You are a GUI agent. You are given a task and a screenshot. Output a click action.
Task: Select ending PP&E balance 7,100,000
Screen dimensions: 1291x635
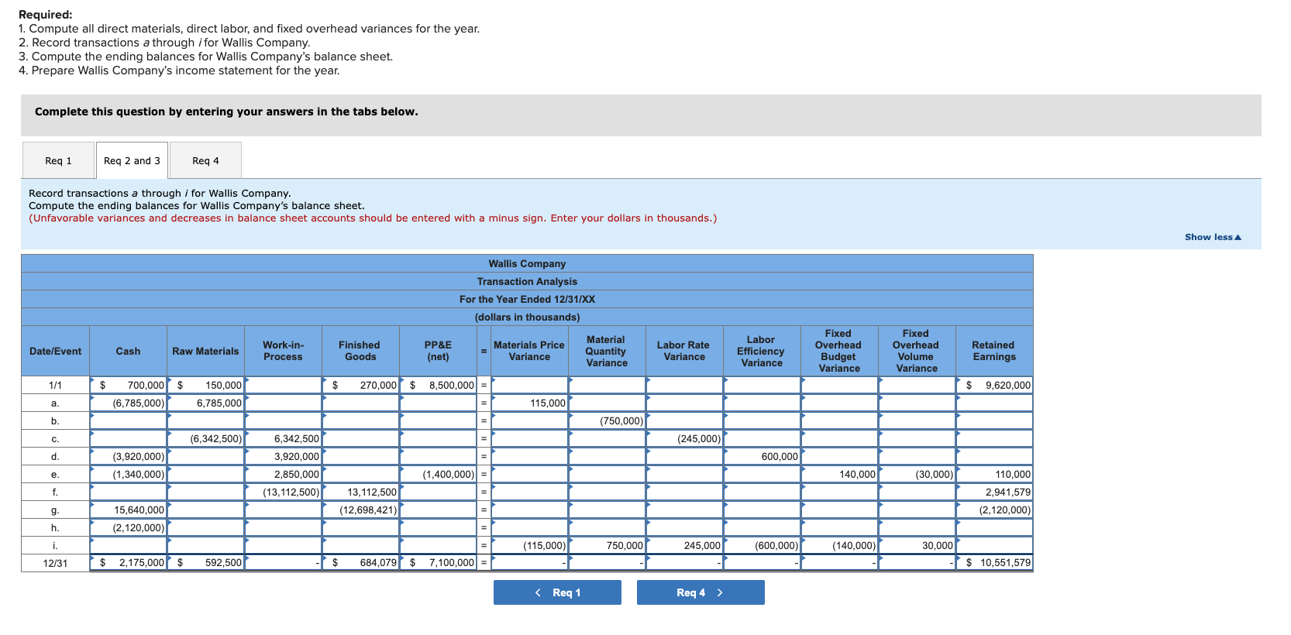point(439,563)
